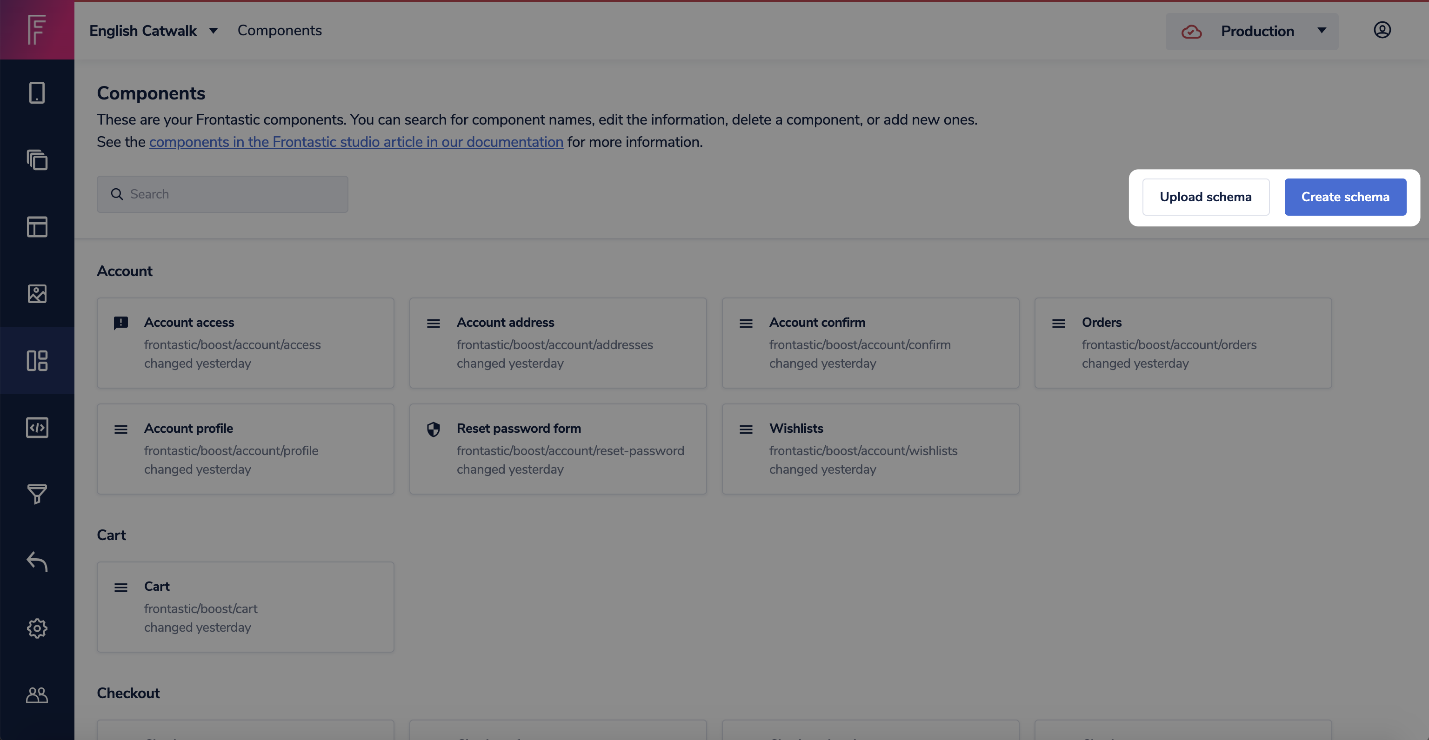1429x740 pixels.
Task: Open the mobile device sidebar icon
Action: 37,92
